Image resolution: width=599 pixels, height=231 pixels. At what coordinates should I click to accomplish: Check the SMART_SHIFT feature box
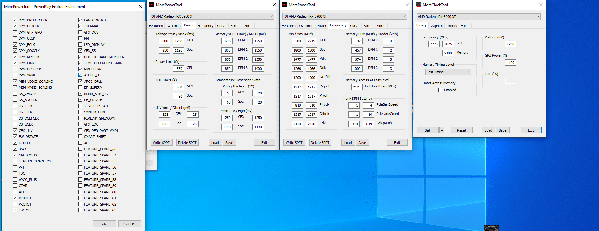coord(80,136)
